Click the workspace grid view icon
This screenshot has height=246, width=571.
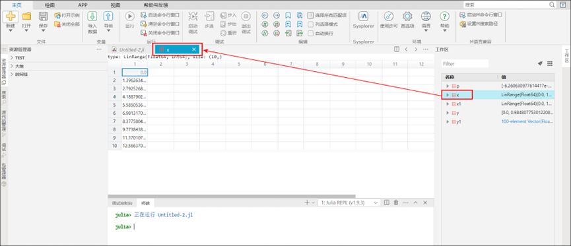(550, 64)
